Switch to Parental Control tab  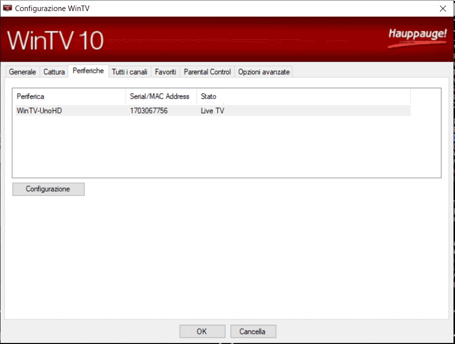tap(207, 72)
